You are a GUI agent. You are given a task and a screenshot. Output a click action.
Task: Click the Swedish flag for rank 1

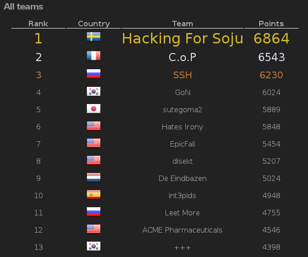point(94,37)
